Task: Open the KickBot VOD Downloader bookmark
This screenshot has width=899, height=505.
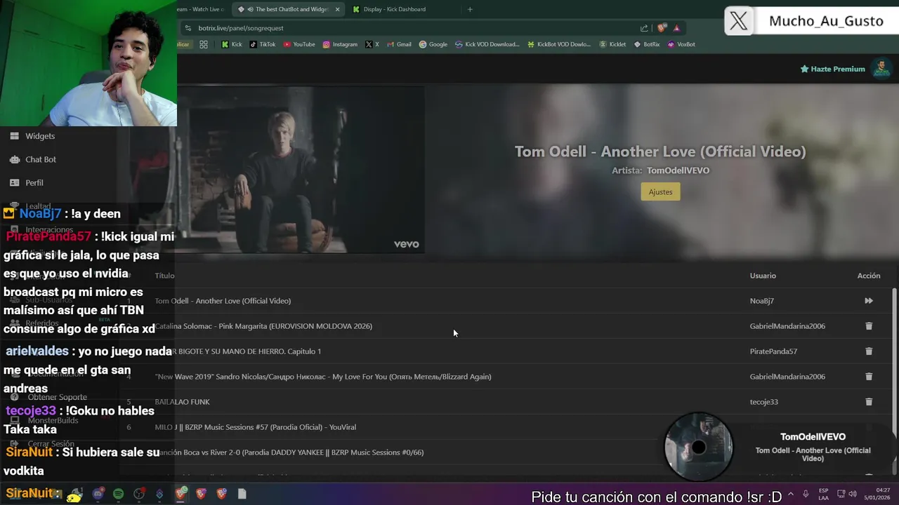Action: pyautogui.click(x=558, y=44)
